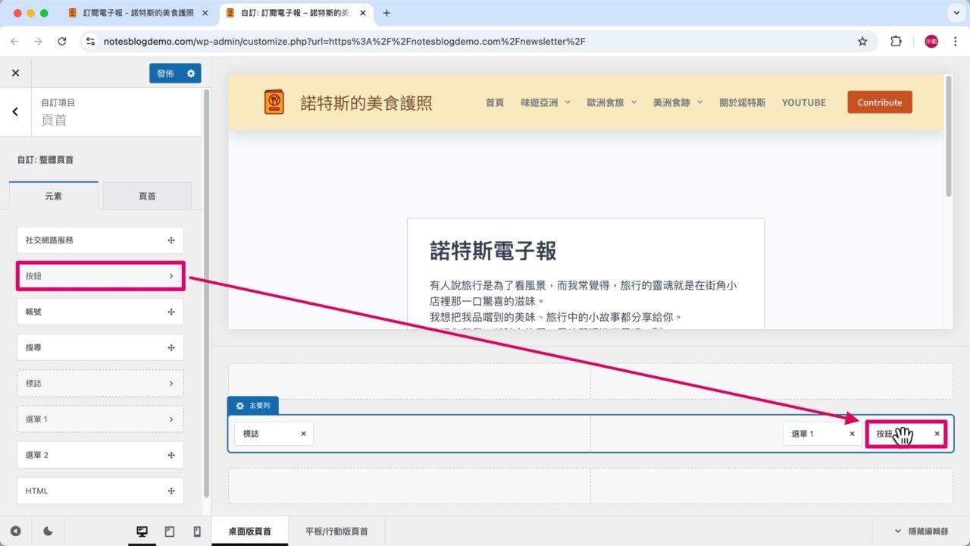Viewport: 970px width, 546px height.
Task: Select desktop preview device icon
Action: pos(142,532)
